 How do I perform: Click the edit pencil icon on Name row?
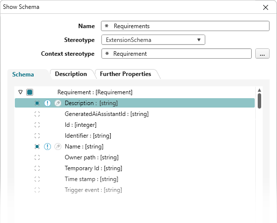point(58,147)
